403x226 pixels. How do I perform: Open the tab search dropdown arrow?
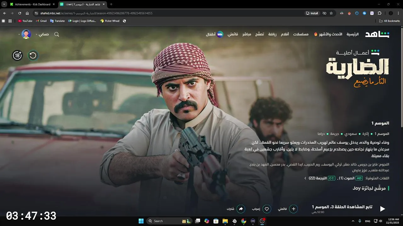[4, 4]
